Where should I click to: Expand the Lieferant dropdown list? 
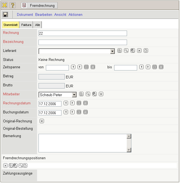[x=112, y=51]
